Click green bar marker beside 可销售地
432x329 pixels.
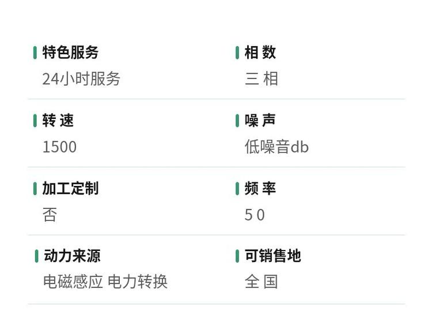tap(237, 256)
